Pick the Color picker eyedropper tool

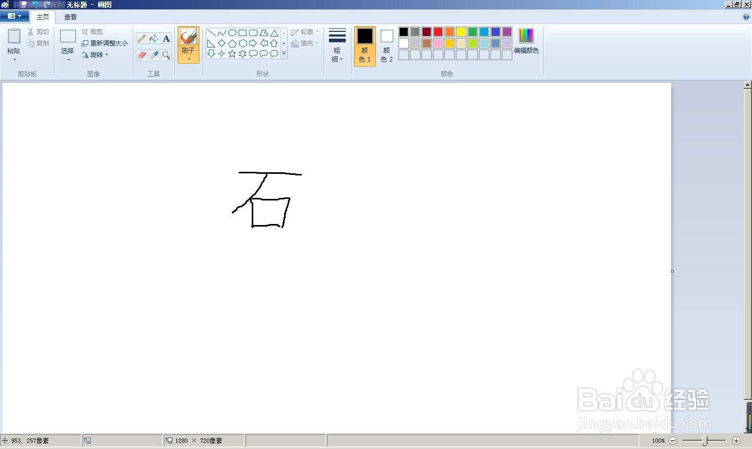tap(154, 55)
